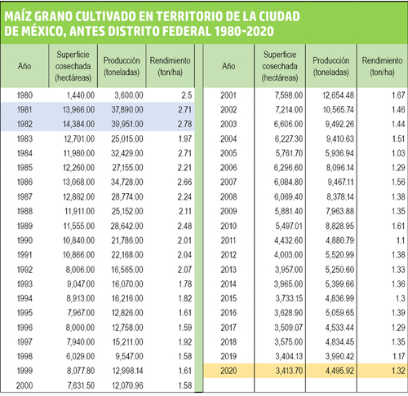Click the highlighted 1982 production value 39,951.00
This screenshot has width=408, height=396.
[127, 124]
